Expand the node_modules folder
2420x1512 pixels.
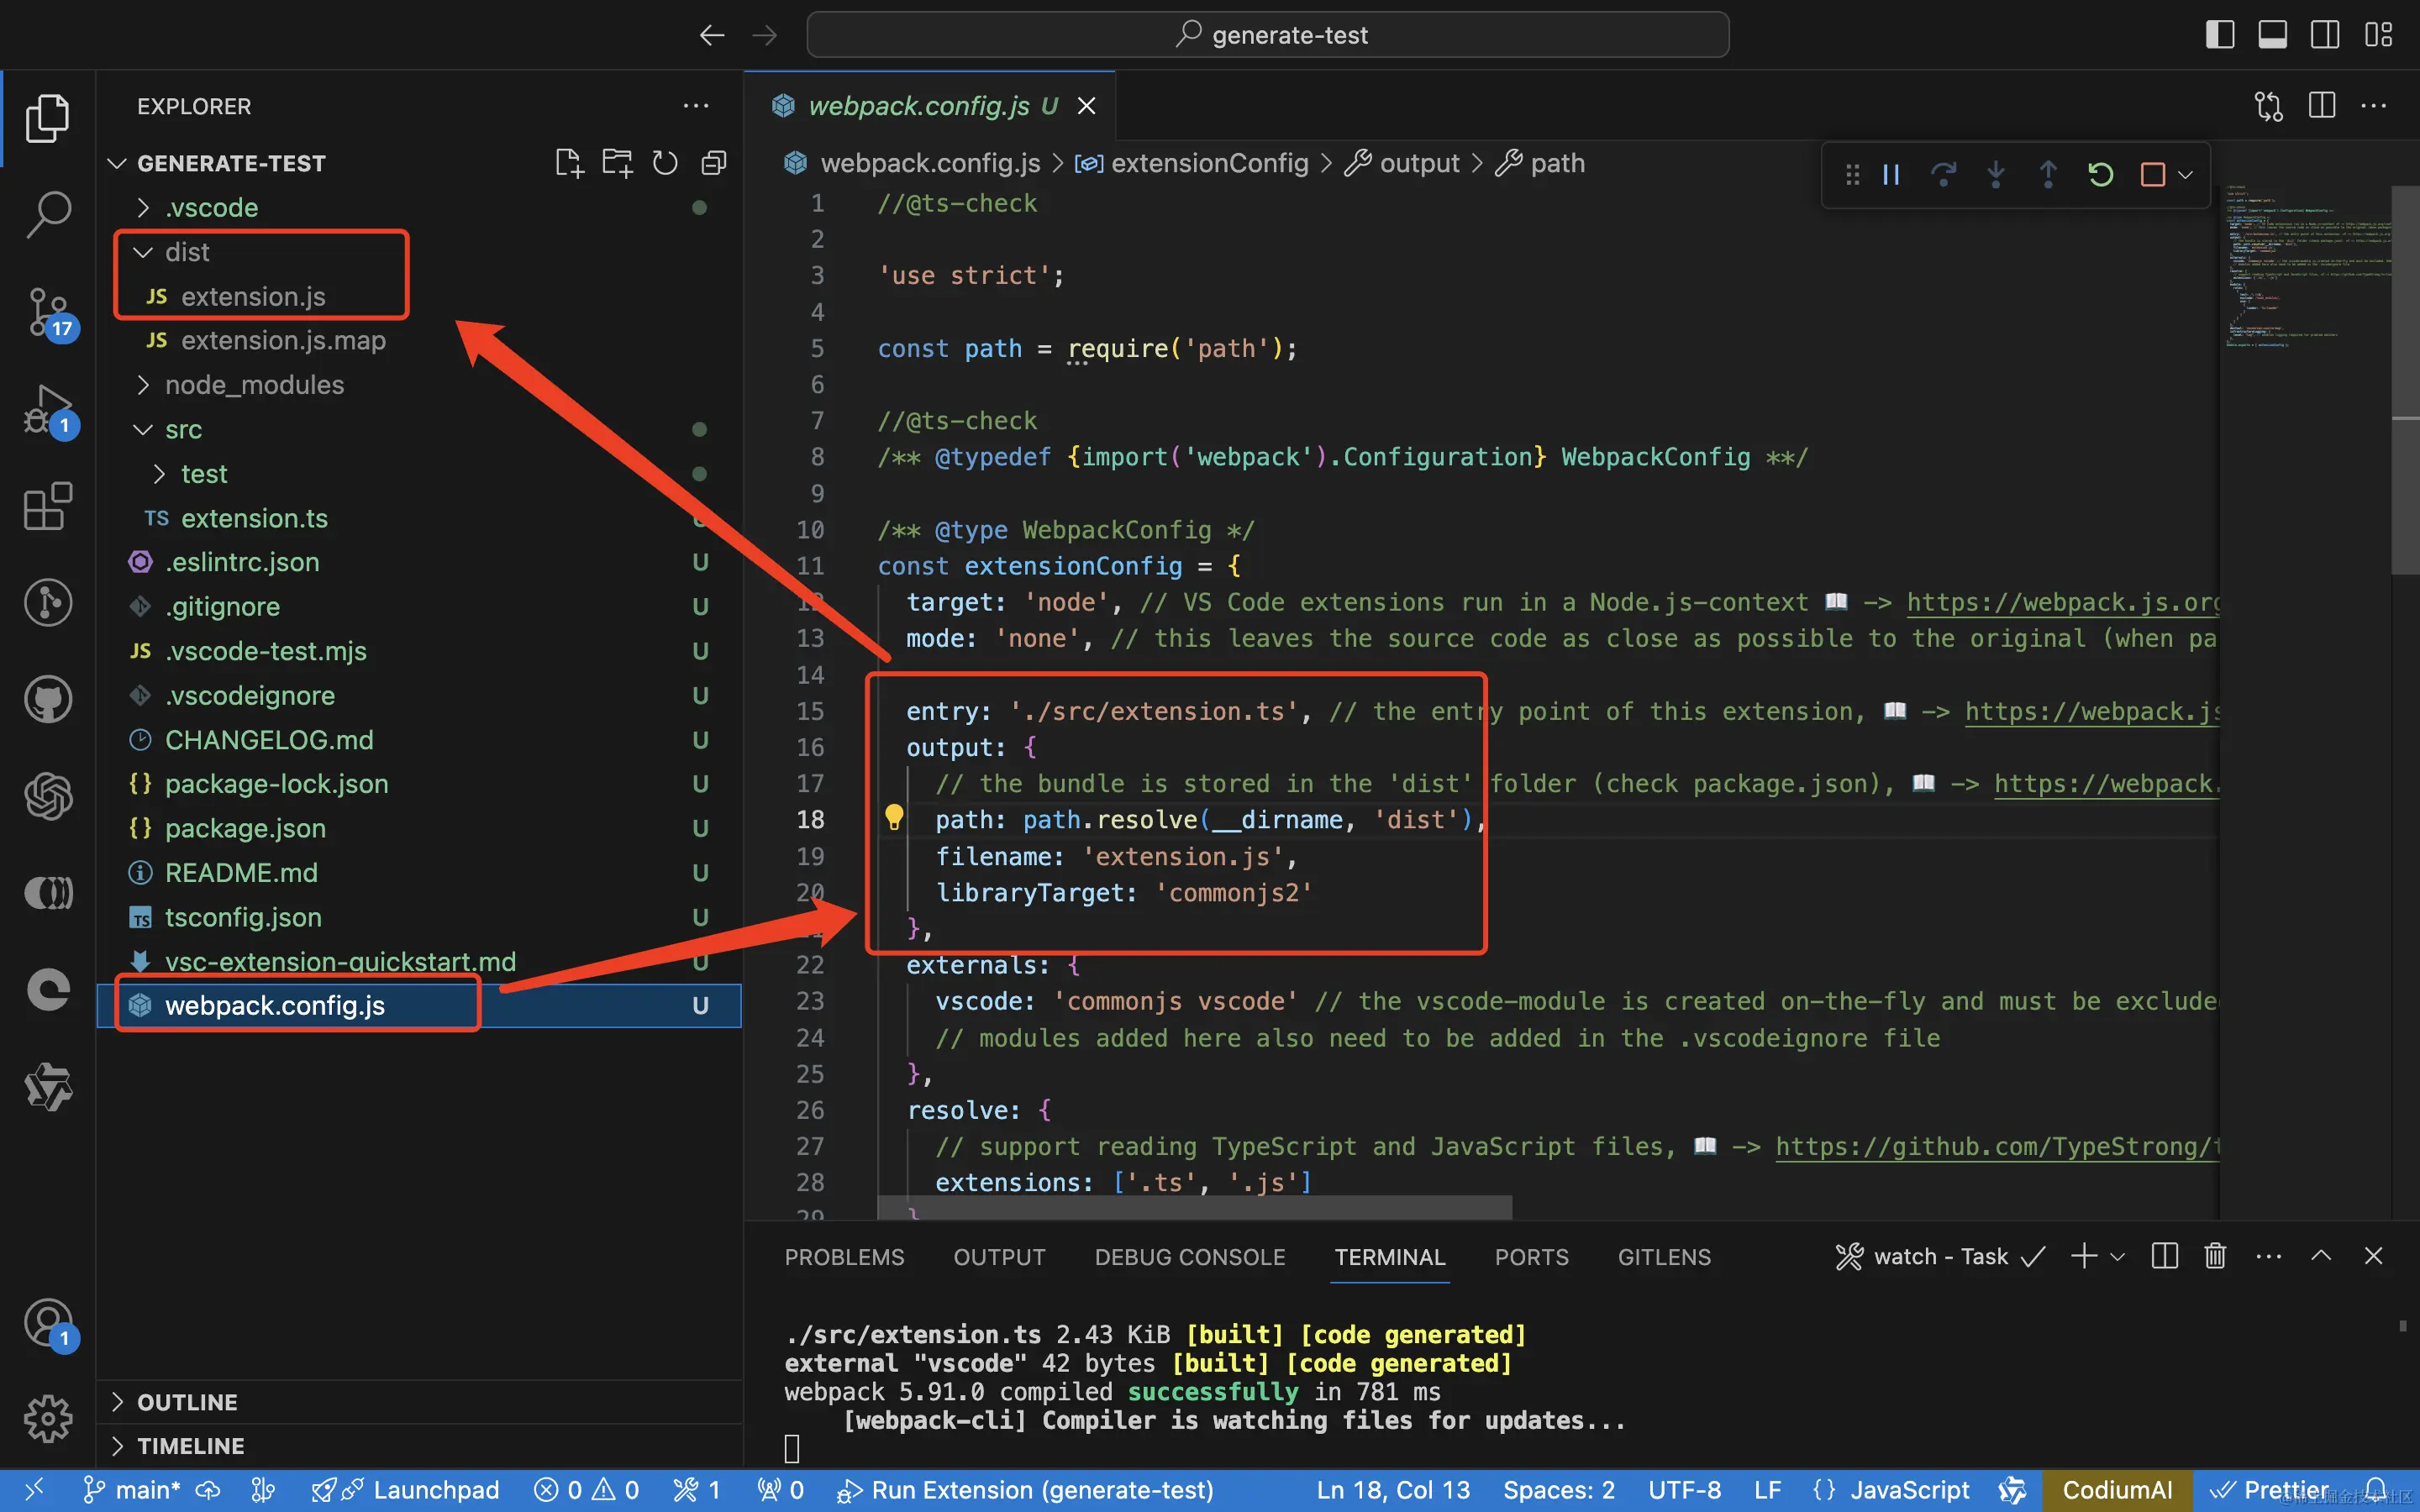click(x=254, y=385)
